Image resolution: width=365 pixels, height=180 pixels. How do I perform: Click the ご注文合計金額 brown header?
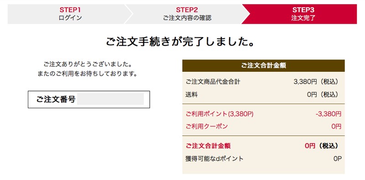coord(263,65)
